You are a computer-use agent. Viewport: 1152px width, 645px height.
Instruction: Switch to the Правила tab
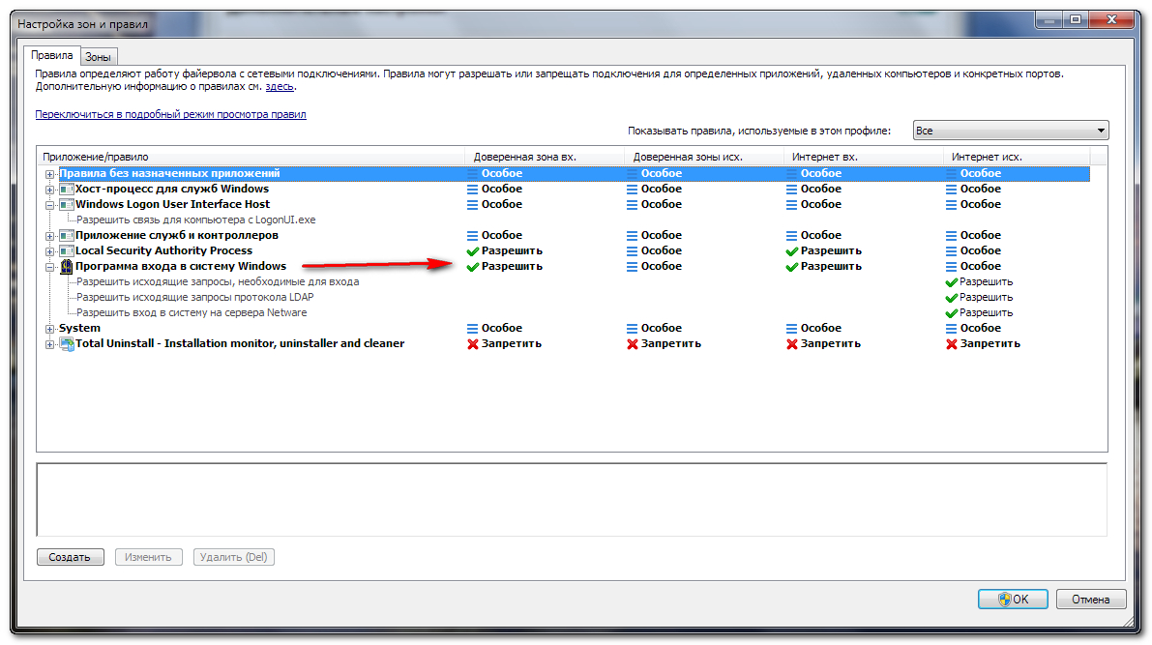point(51,55)
